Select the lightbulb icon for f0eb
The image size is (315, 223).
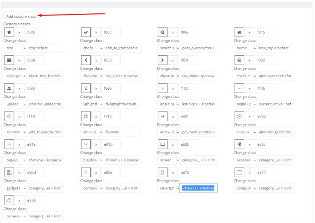coord(86,88)
